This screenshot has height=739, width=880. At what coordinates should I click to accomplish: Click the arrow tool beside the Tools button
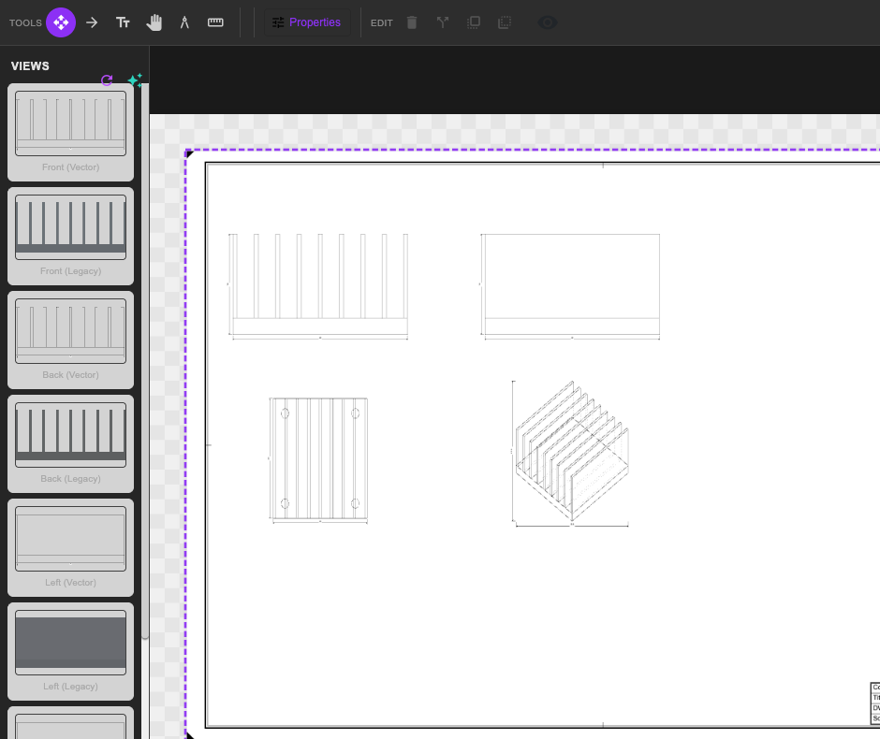point(92,22)
